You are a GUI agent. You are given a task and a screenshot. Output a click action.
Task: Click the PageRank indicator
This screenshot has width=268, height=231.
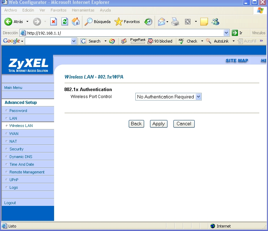click(x=138, y=41)
